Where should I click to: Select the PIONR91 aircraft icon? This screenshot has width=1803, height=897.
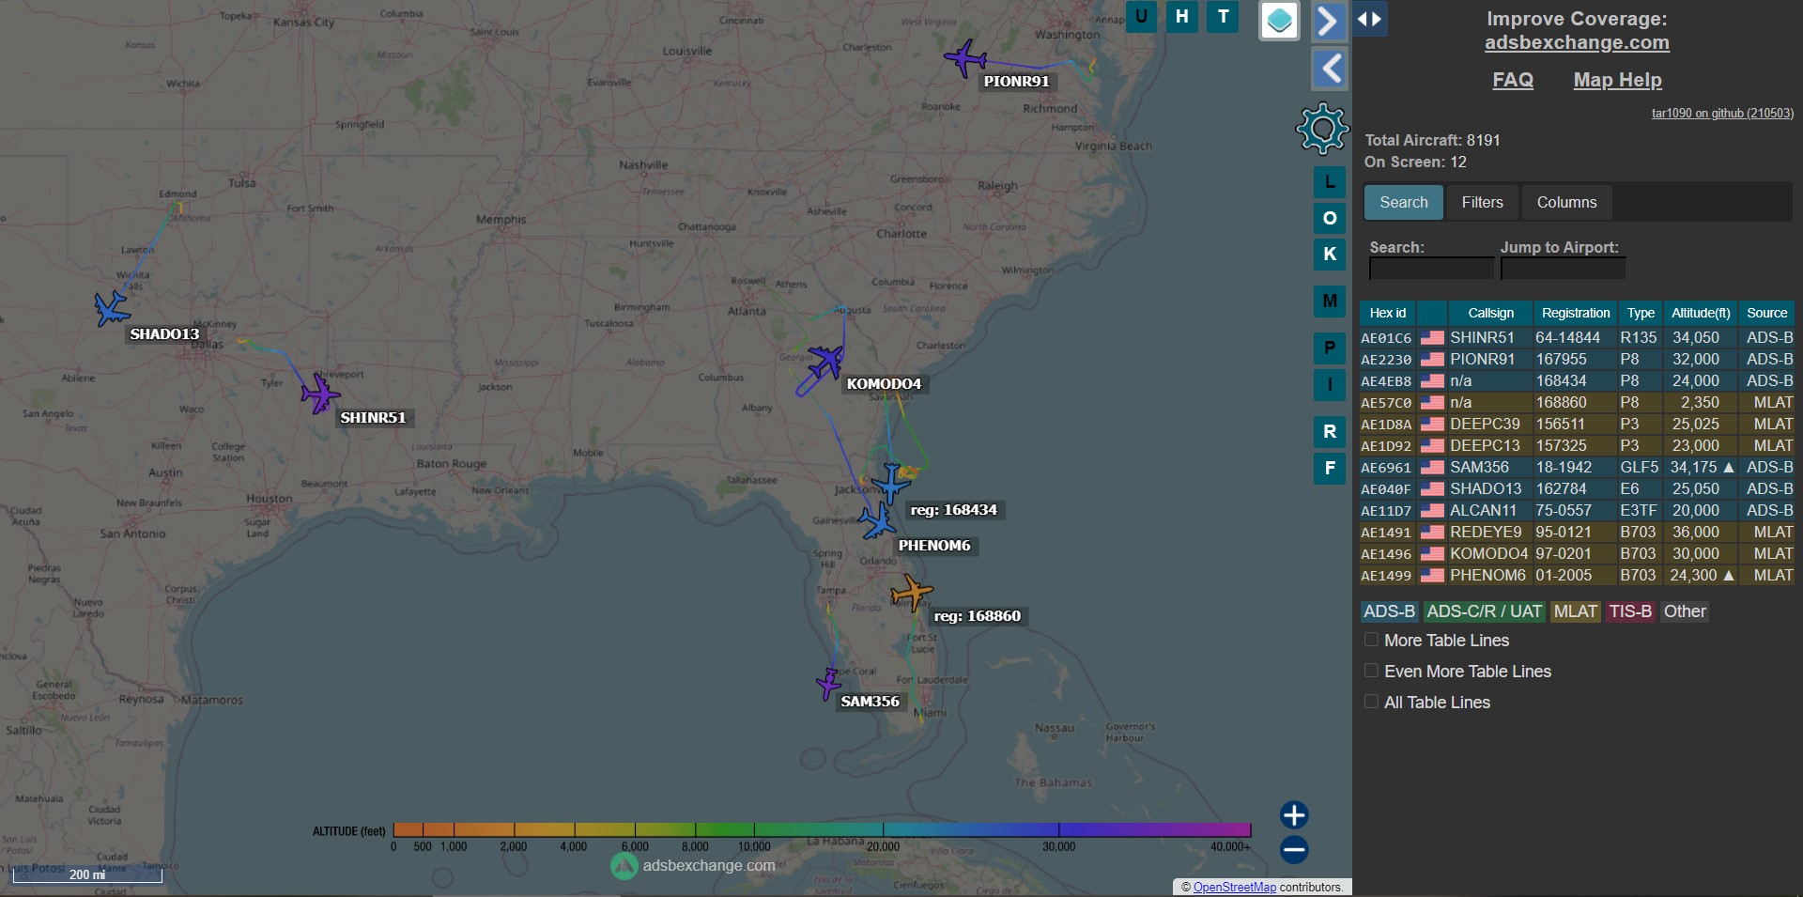(x=964, y=58)
